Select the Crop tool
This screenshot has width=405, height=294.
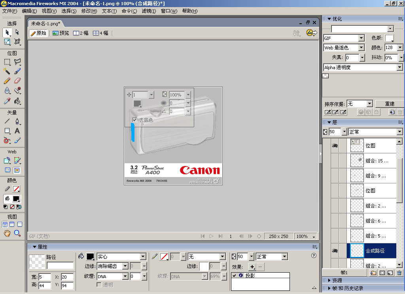click(x=17, y=41)
